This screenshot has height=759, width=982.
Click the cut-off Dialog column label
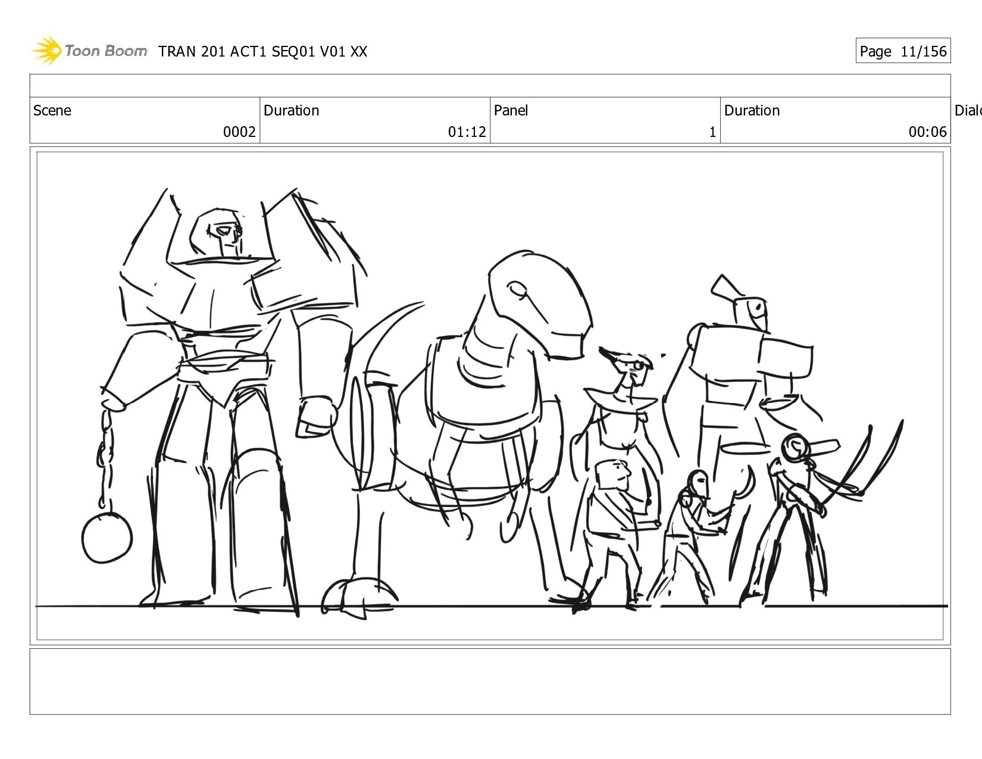[967, 111]
